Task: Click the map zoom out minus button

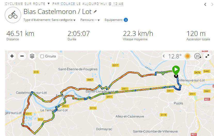Action: (x=22, y=56)
